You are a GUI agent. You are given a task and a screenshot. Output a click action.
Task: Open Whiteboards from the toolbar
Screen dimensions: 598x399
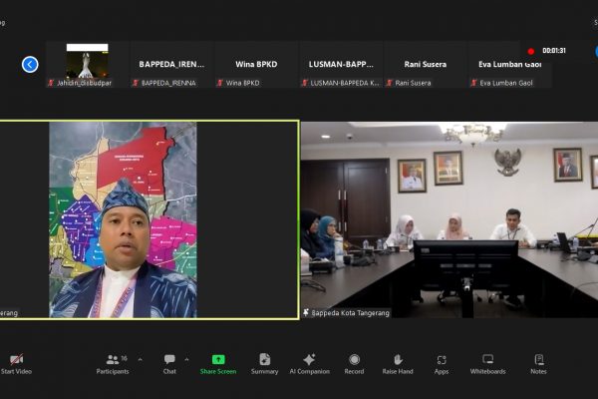488,361
